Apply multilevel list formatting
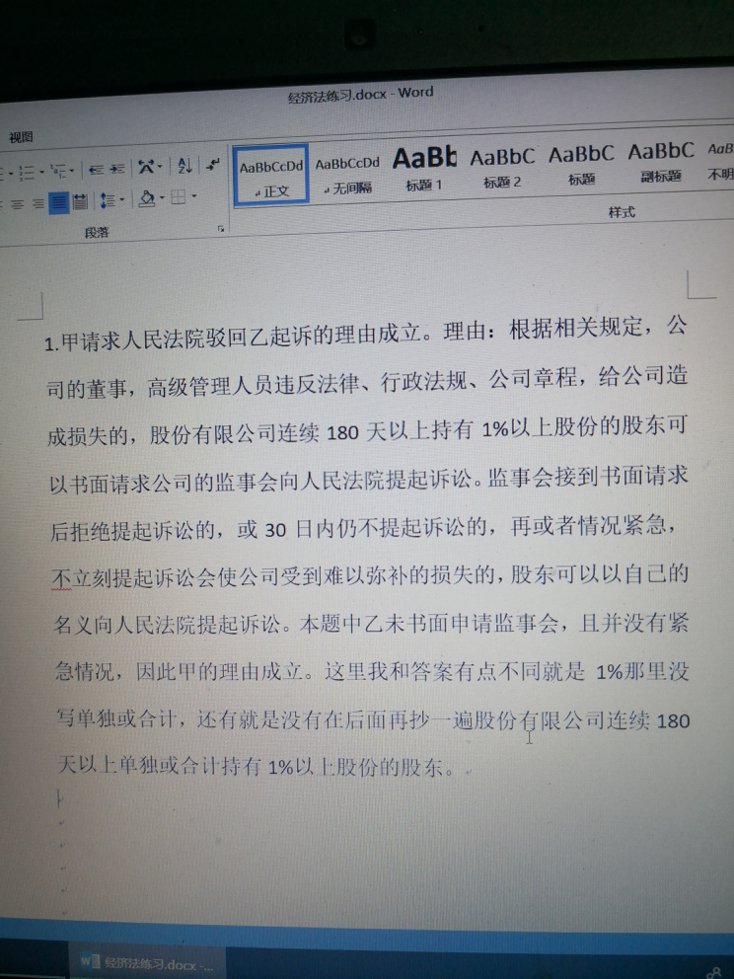Image resolution: width=734 pixels, height=979 pixels. point(60,170)
